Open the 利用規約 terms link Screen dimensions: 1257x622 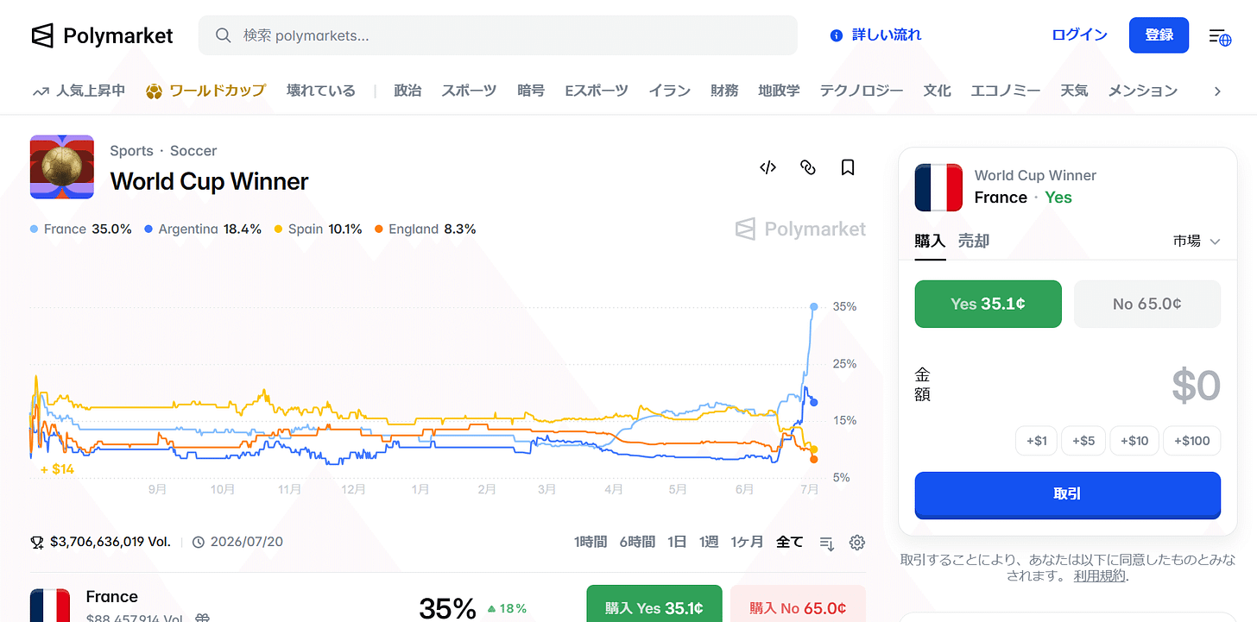(1100, 576)
